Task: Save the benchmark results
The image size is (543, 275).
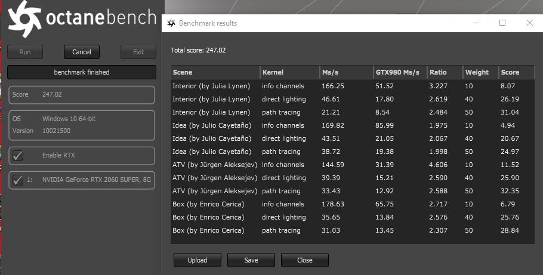Action: pyautogui.click(x=251, y=260)
